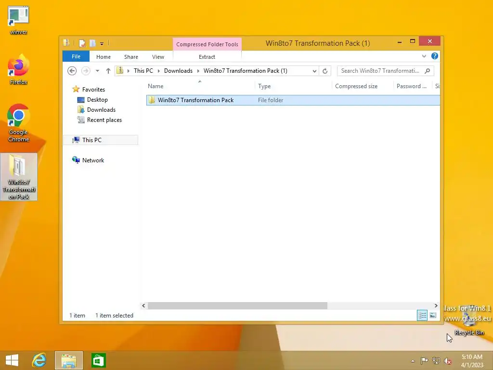
Task: Open the network tray icon
Action: pyautogui.click(x=436, y=360)
